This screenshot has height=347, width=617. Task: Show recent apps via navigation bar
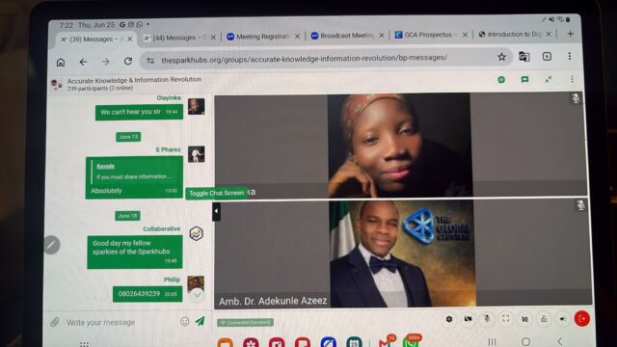pos(492,341)
